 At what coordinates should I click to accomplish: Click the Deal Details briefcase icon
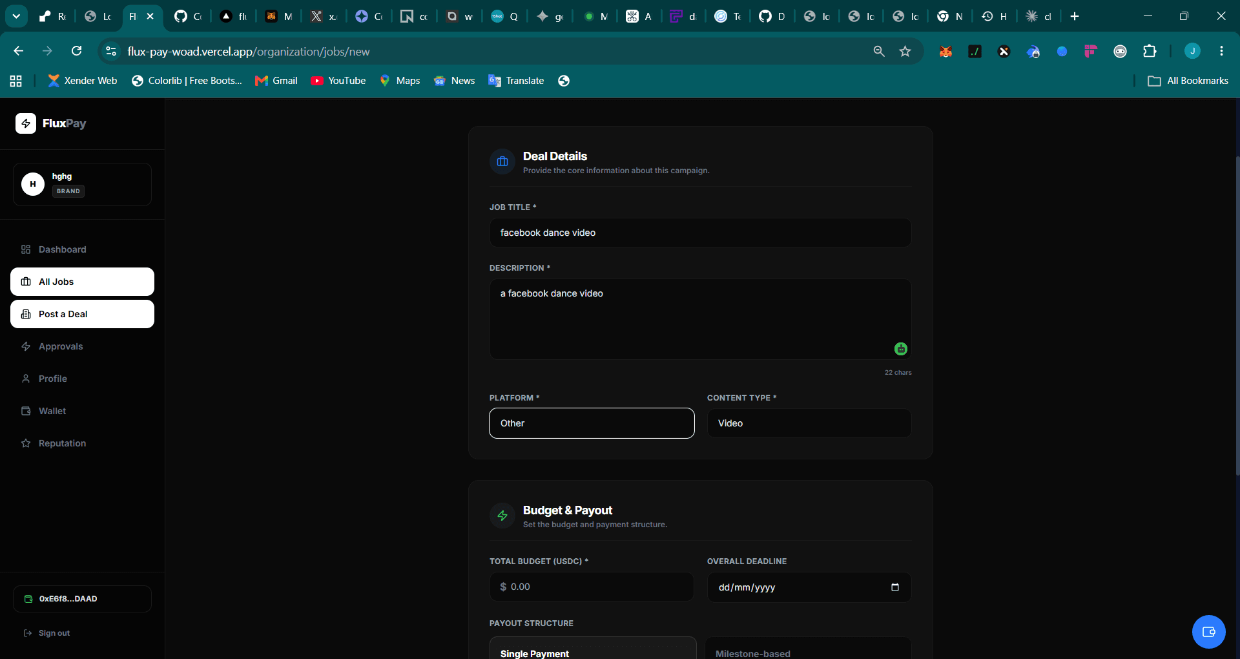pyautogui.click(x=502, y=162)
